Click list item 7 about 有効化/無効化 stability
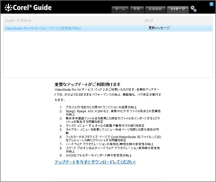 pos(110,144)
